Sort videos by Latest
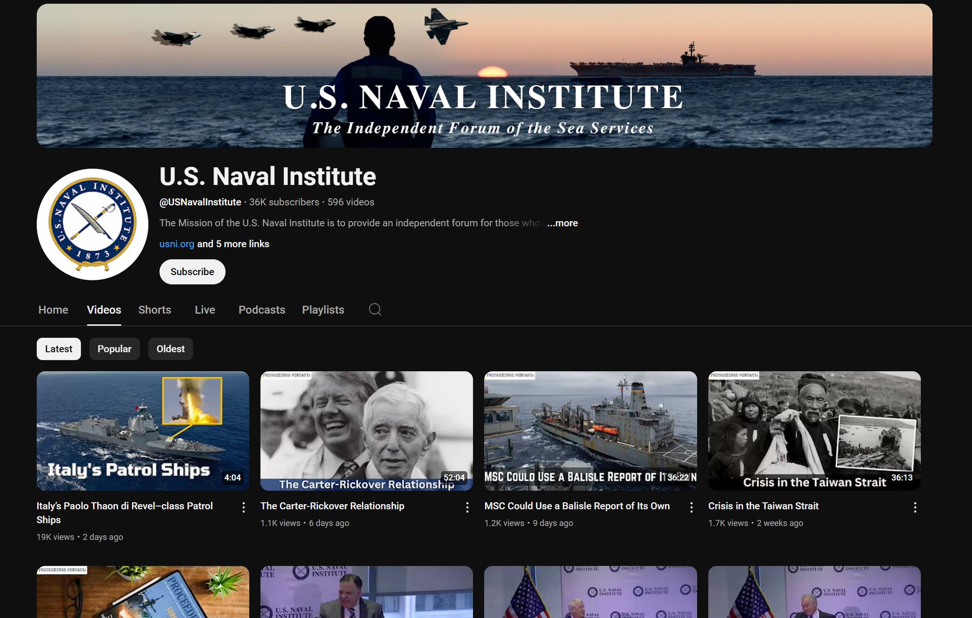The height and width of the screenshot is (618, 972). pos(59,349)
